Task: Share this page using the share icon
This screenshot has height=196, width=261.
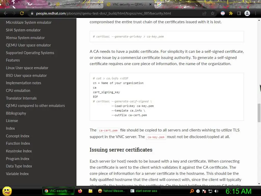Action: (204, 13)
